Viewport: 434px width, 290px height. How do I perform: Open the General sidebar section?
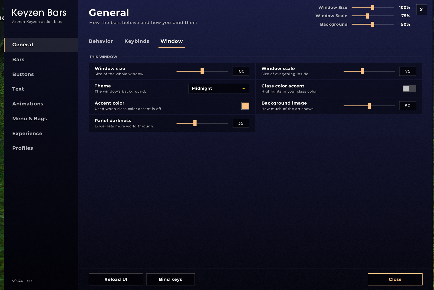41,45
